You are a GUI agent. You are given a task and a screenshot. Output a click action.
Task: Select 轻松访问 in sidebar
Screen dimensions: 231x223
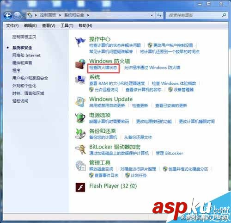(x=20, y=101)
